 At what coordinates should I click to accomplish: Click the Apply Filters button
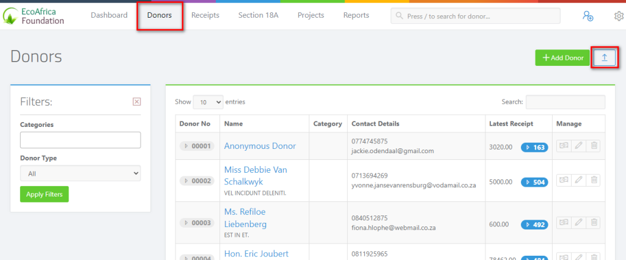coord(44,194)
